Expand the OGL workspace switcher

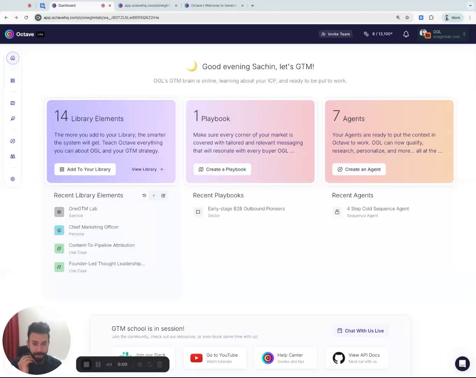(443, 34)
